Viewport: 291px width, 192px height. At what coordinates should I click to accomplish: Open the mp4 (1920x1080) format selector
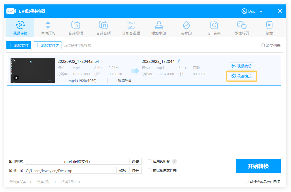82,81
